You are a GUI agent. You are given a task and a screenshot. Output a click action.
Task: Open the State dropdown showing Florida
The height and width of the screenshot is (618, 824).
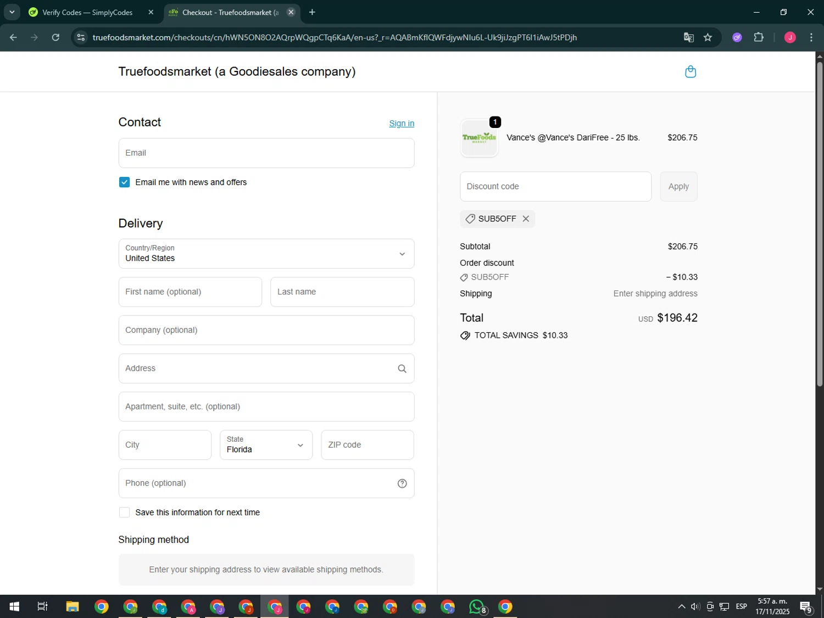(x=266, y=445)
